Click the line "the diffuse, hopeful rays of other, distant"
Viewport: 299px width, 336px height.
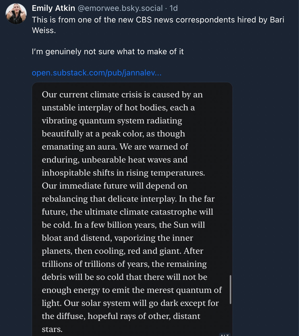pos(121,316)
